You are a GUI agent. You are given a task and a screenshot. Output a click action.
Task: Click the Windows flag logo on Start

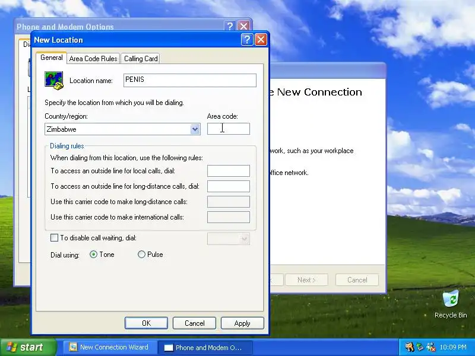point(12,347)
